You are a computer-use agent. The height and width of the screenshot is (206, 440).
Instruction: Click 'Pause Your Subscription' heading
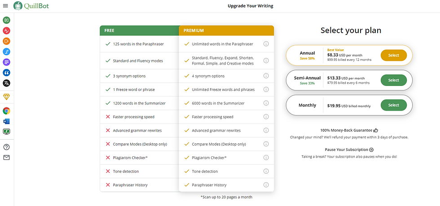346,150
